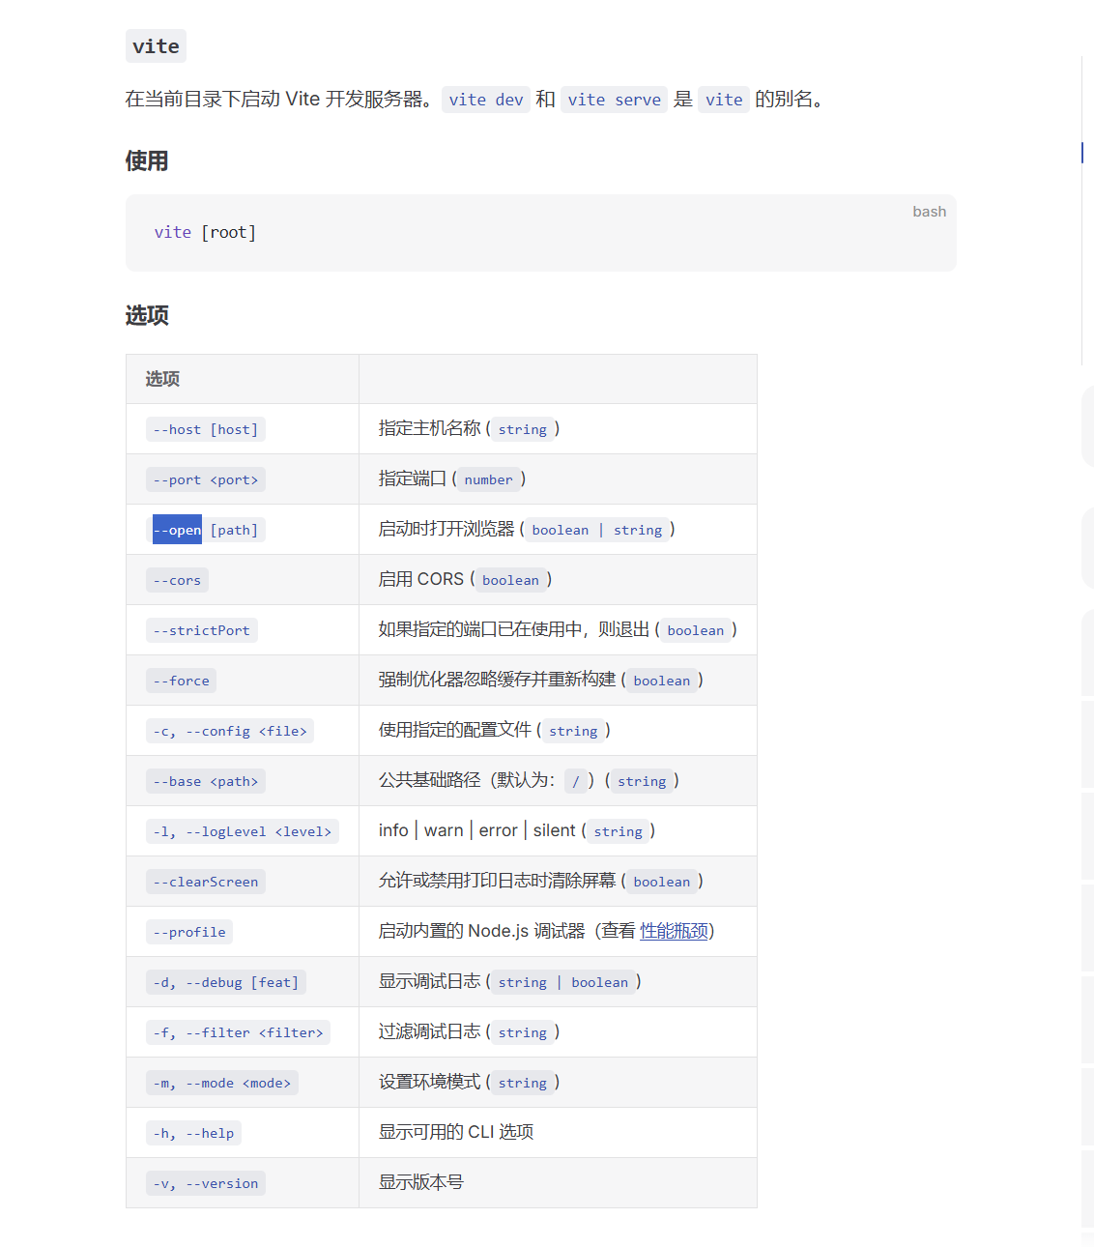Click the 使用指定的配置文件 description
Viewport: 1094px width, 1247px height.
tap(455, 730)
